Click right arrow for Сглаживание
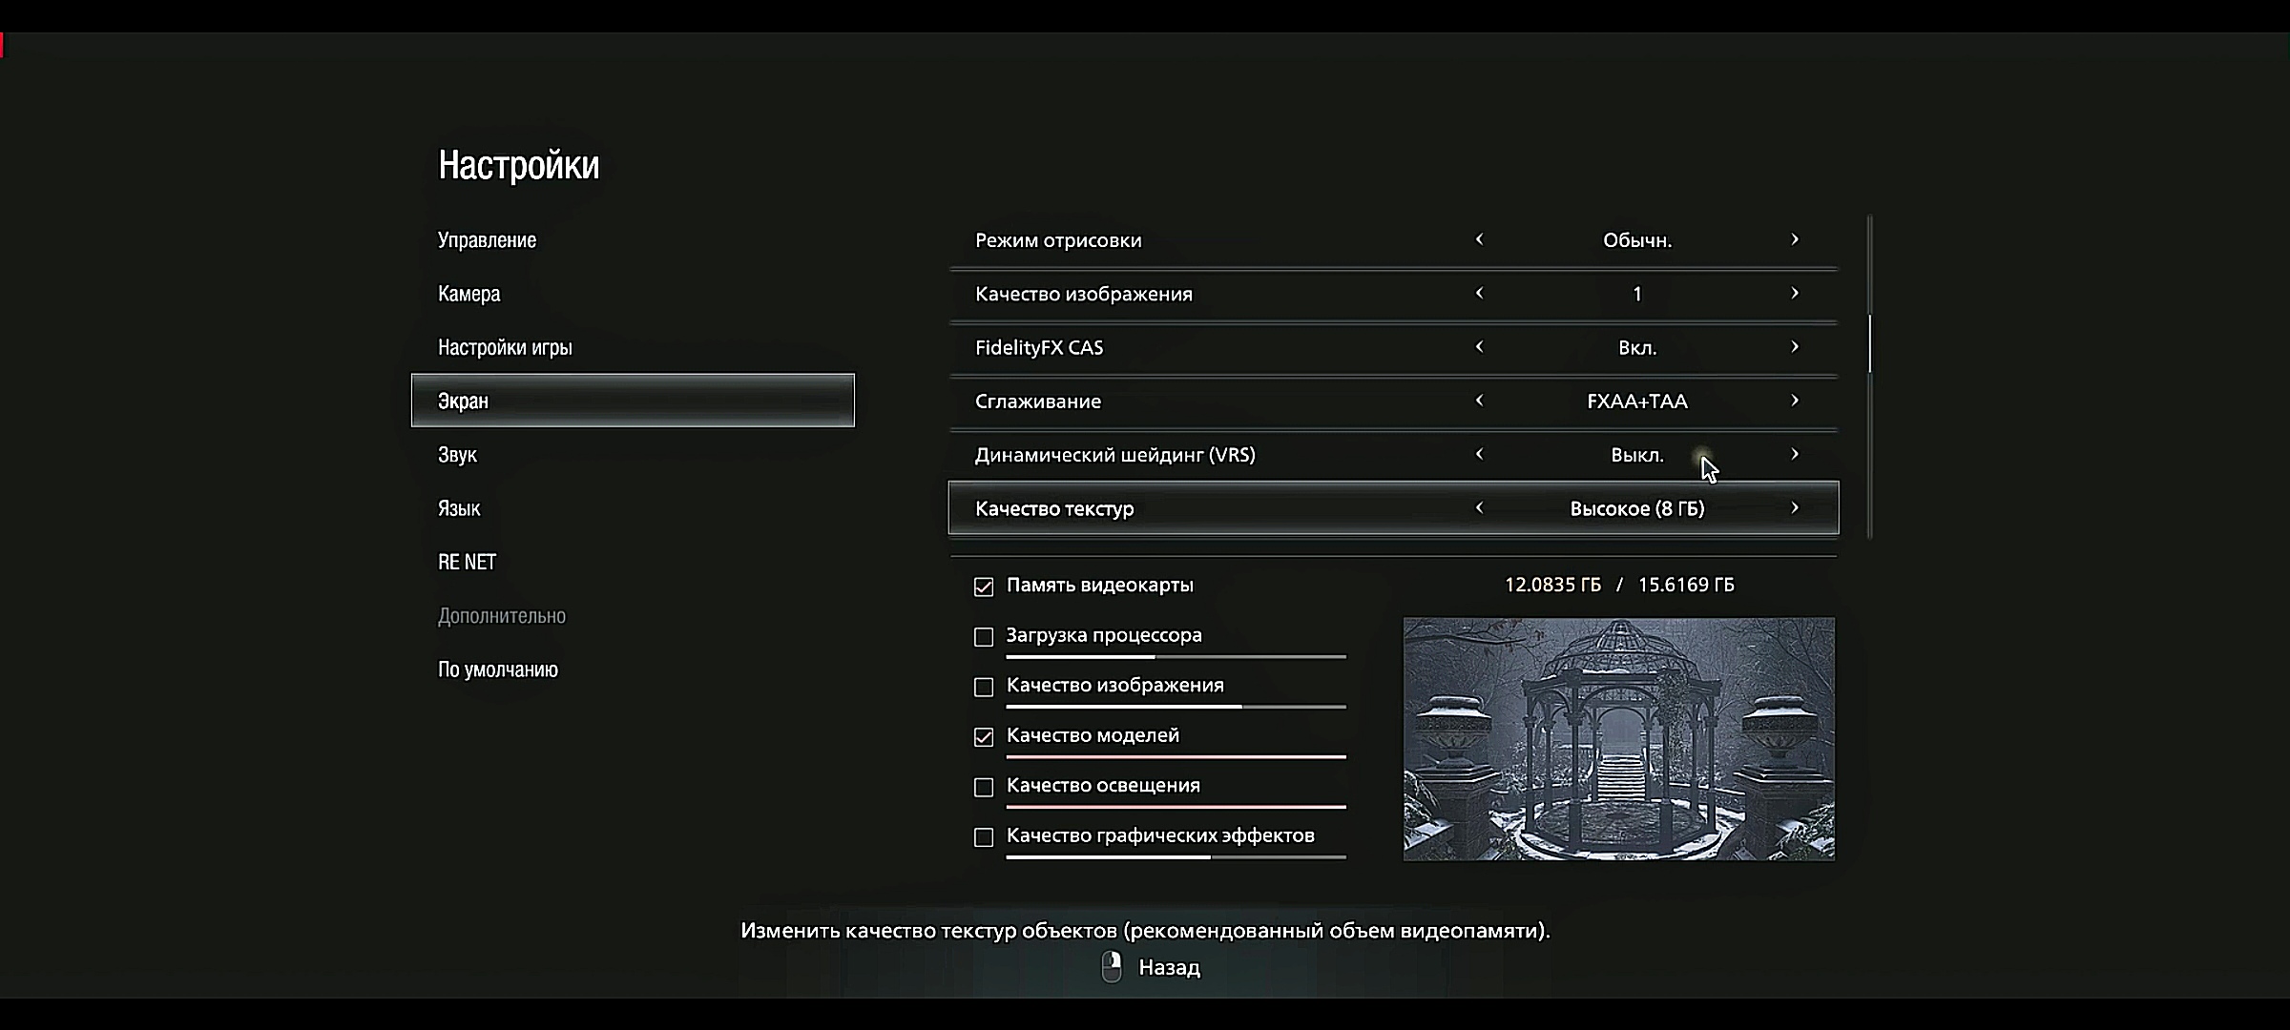 (1795, 401)
